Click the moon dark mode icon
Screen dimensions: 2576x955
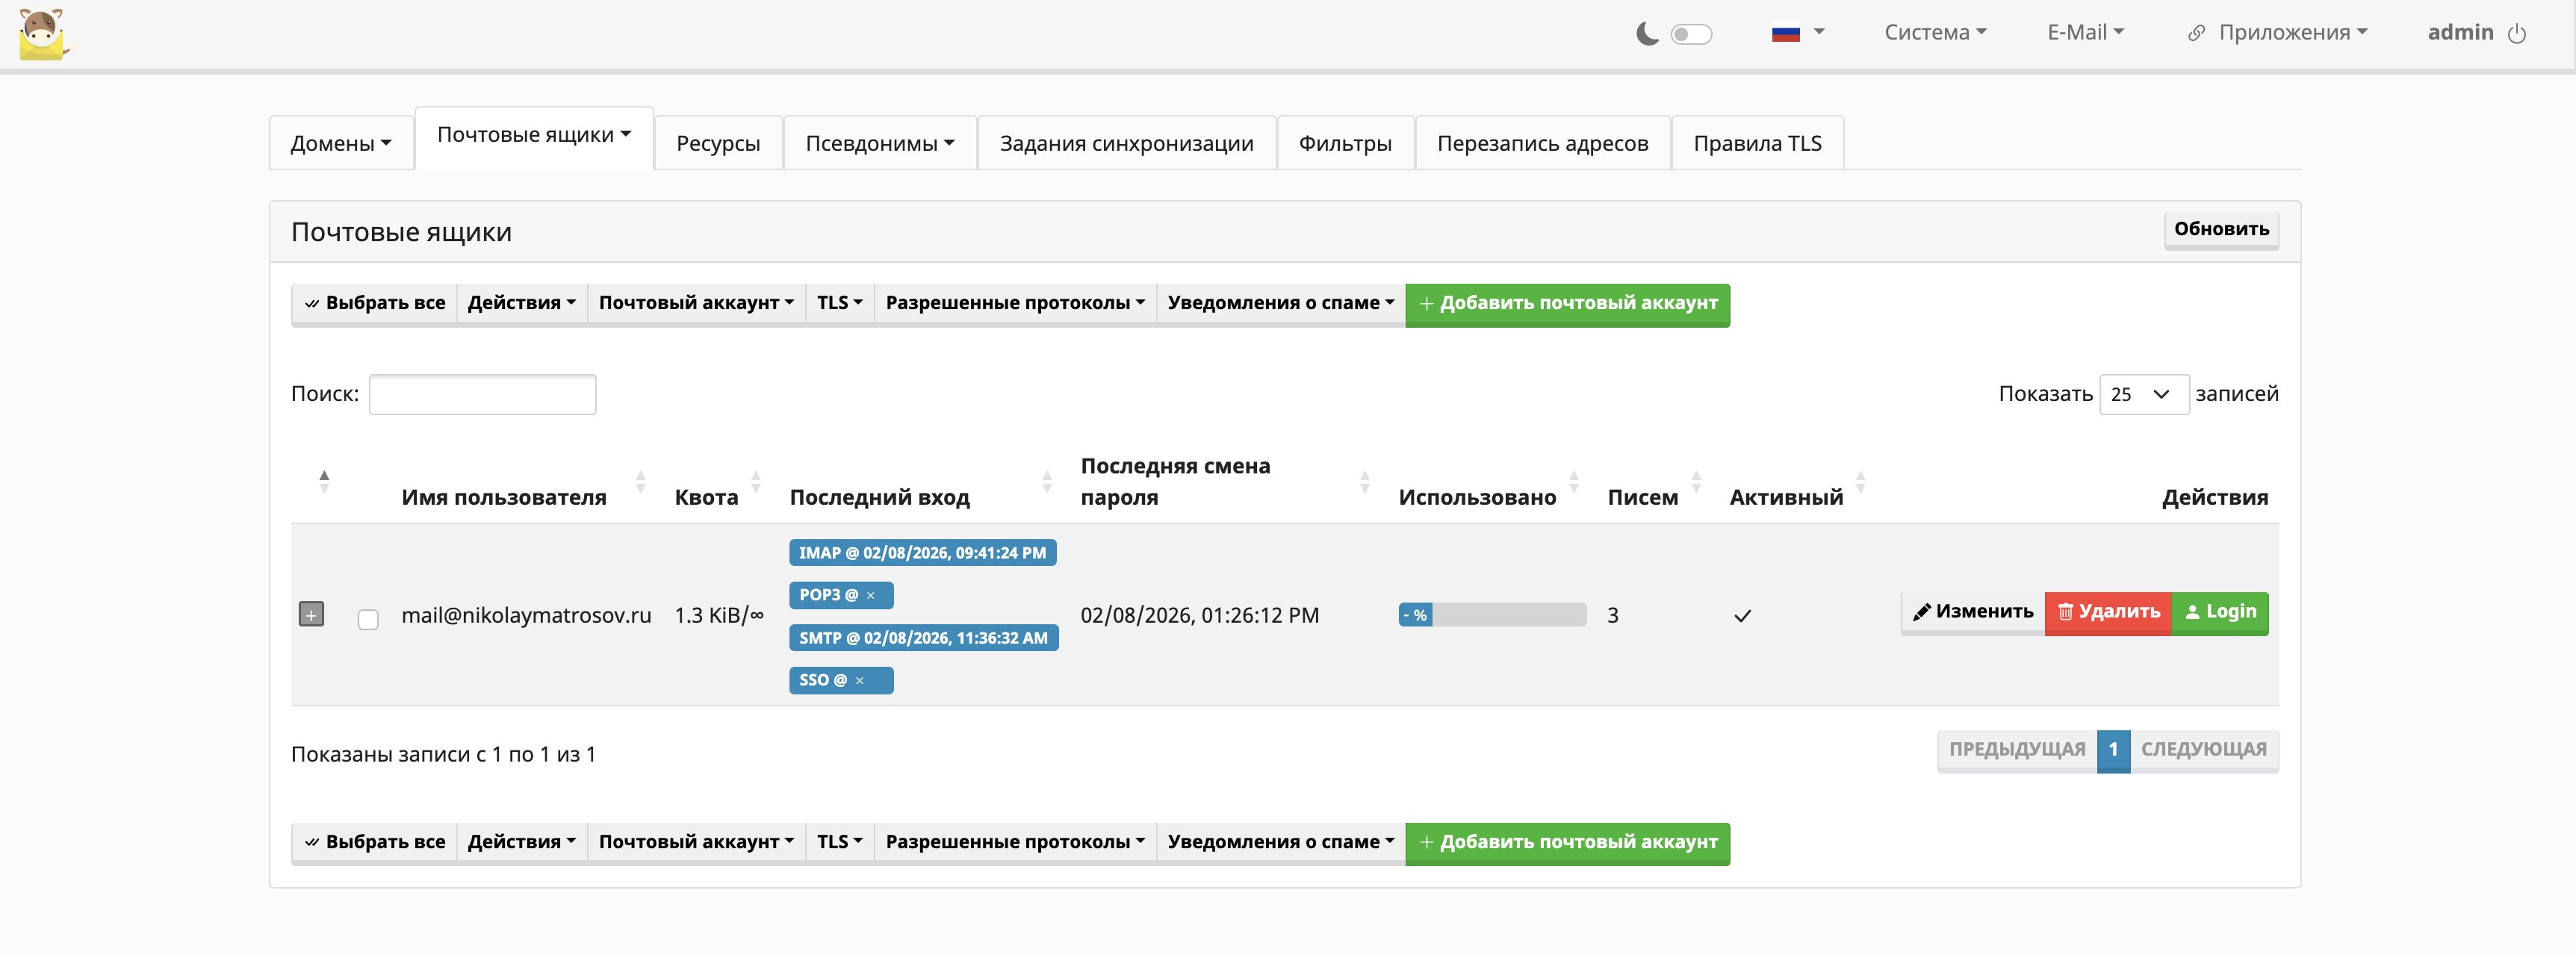coord(1646,34)
